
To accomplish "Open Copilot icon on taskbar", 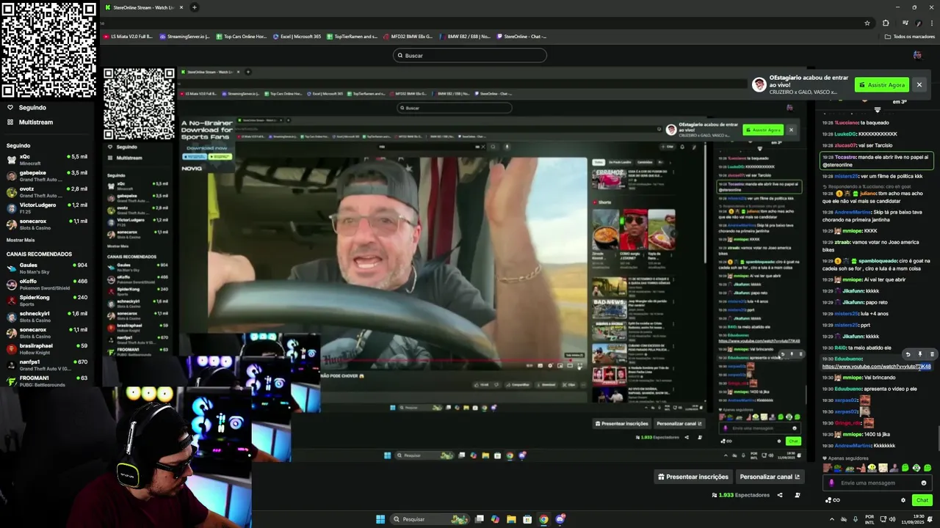I will (x=495, y=519).
